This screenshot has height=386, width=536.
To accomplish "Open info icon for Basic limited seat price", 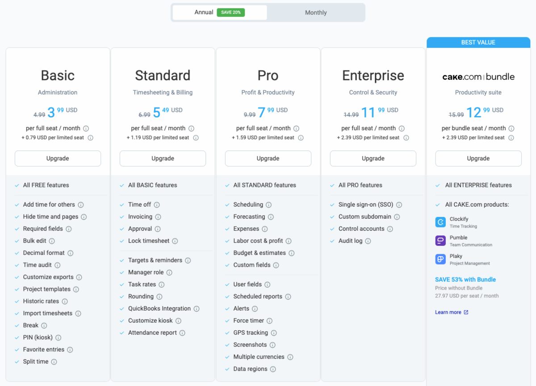I will (90, 138).
